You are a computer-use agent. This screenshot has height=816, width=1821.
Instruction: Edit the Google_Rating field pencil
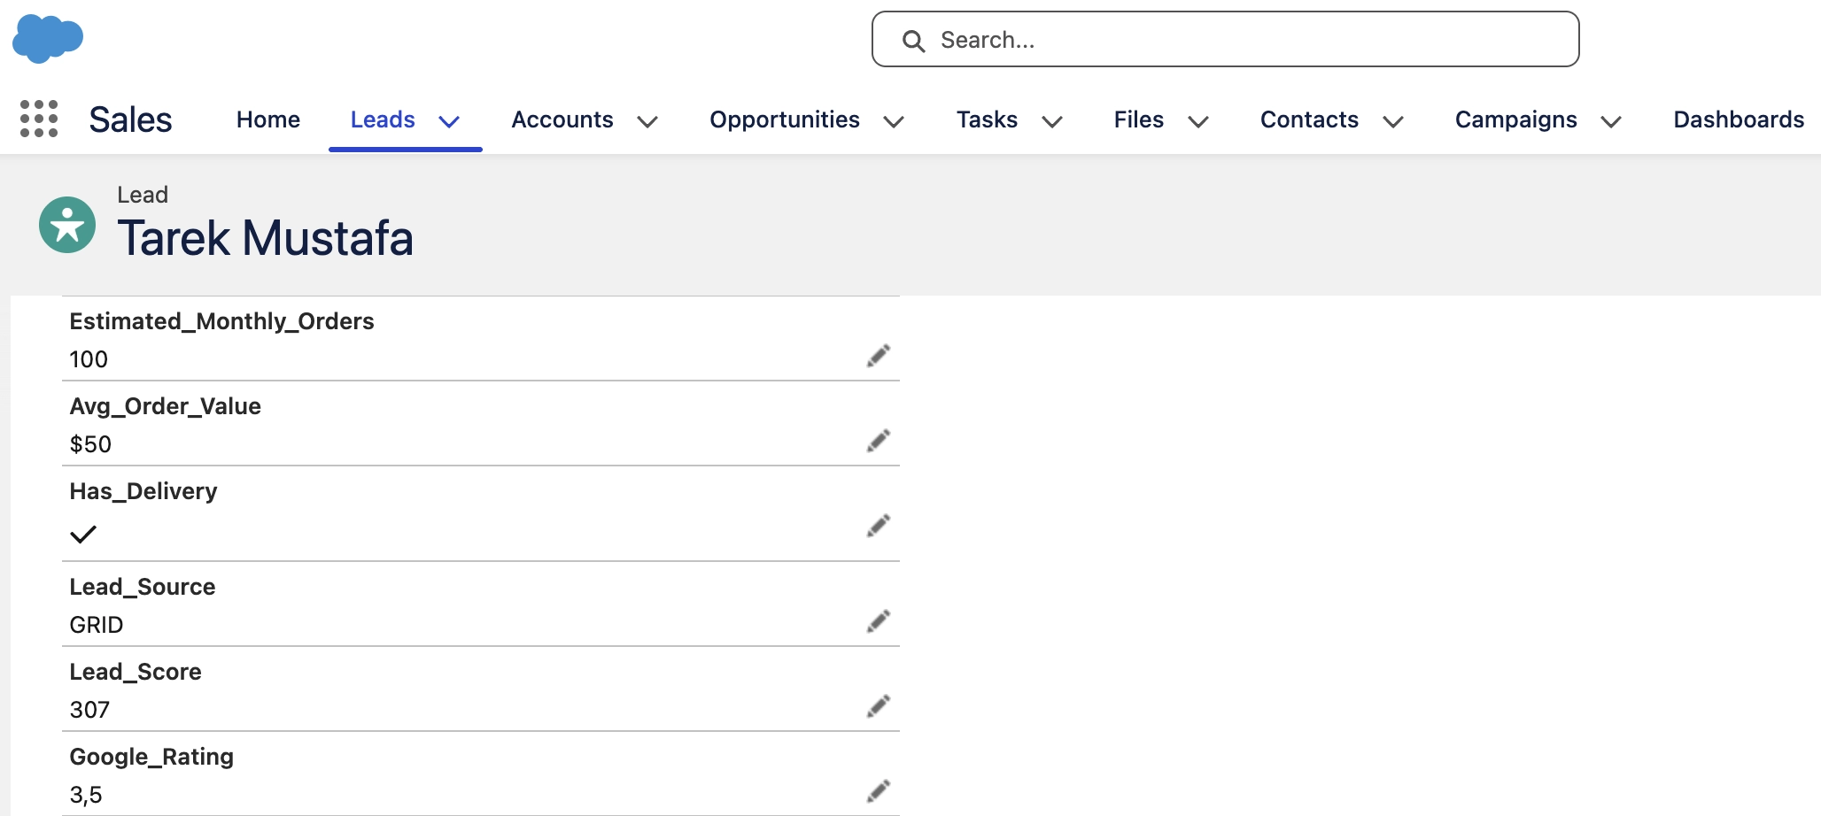[x=878, y=790]
